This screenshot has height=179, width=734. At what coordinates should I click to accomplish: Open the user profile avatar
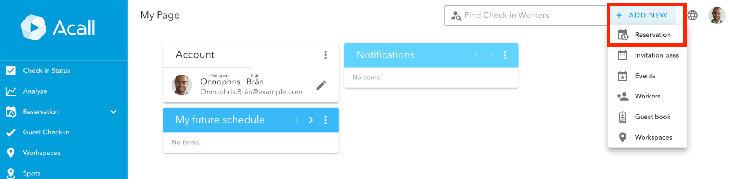click(717, 15)
